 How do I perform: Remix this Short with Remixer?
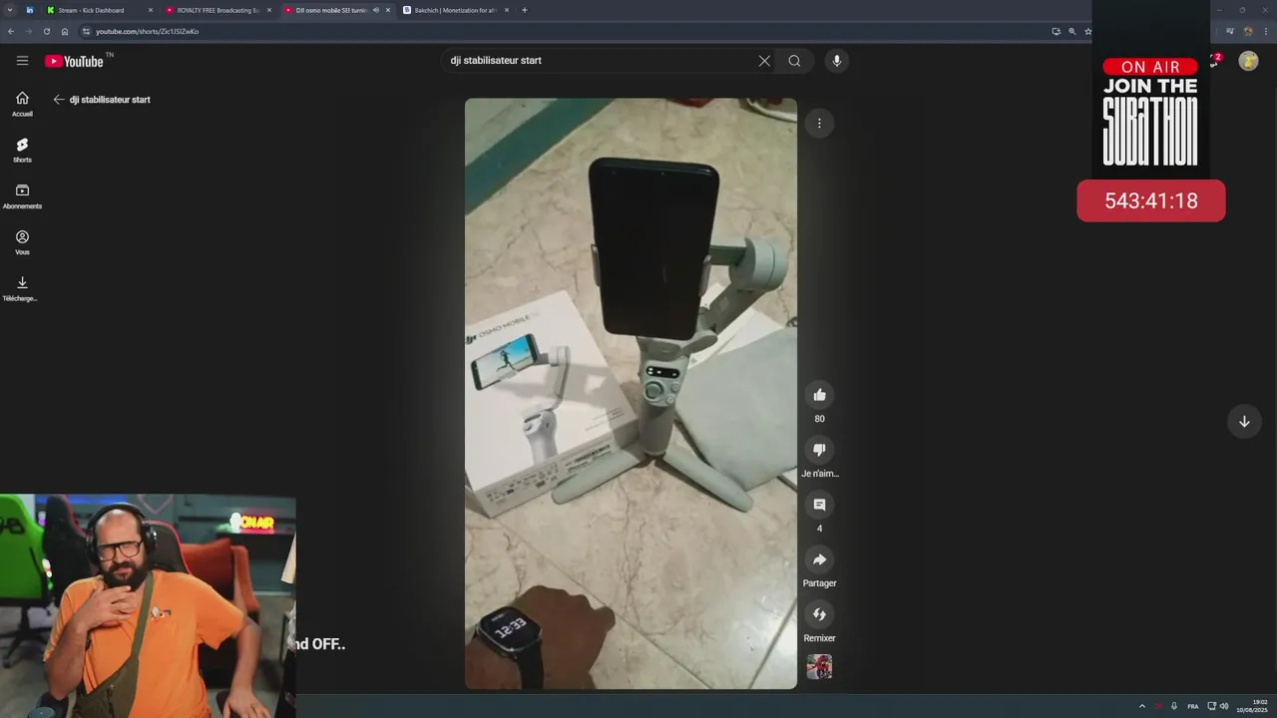(x=819, y=614)
